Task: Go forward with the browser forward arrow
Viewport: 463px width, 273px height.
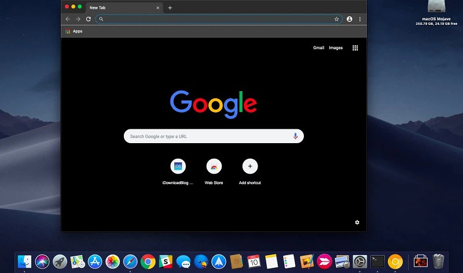Action: 78,19
